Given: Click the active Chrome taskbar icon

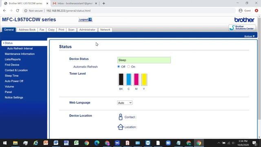Looking at the screenshot, I should pyautogui.click(x=199, y=143).
